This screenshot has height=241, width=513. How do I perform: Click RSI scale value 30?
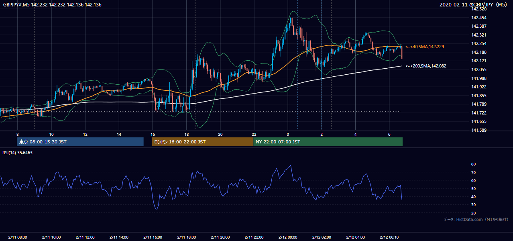pos(473,205)
